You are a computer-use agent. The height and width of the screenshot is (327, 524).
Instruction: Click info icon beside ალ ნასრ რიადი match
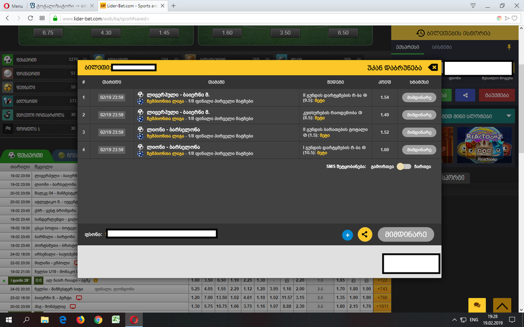pyautogui.click(x=95, y=281)
